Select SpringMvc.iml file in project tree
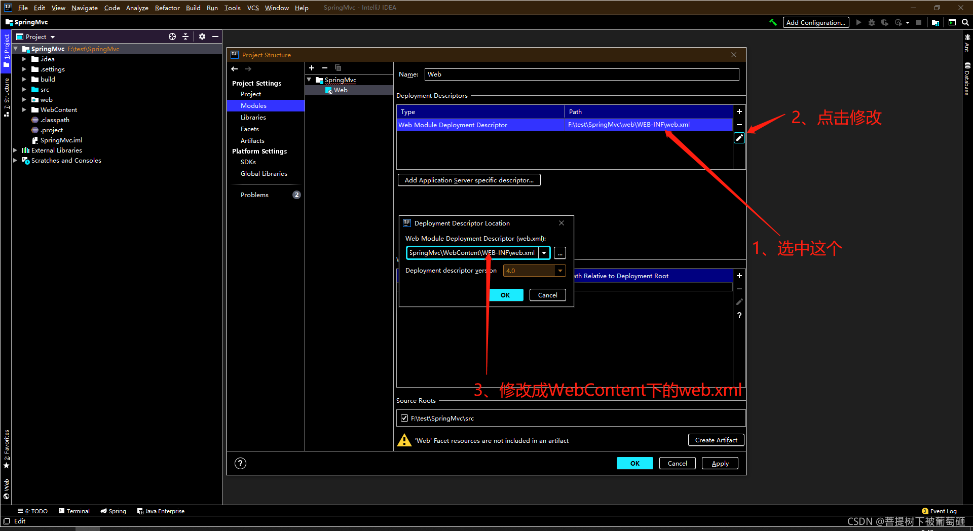973x531 pixels. [x=61, y=140]
